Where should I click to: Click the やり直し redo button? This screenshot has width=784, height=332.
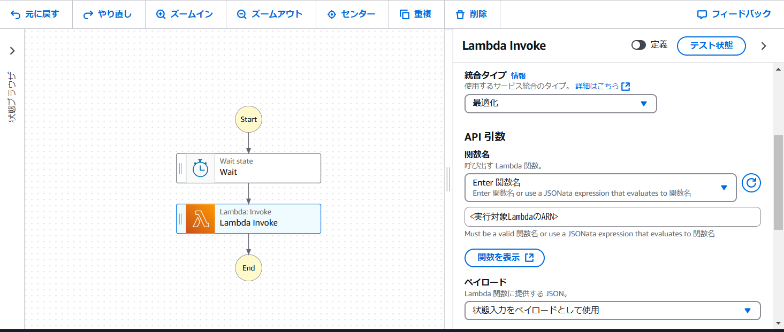pyautogui.click(x=108, y=14)
